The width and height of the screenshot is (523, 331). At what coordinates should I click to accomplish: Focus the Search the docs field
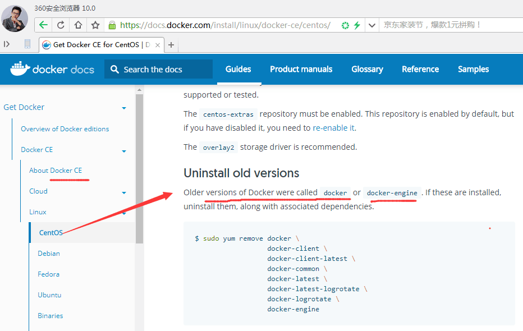[158, 69]
